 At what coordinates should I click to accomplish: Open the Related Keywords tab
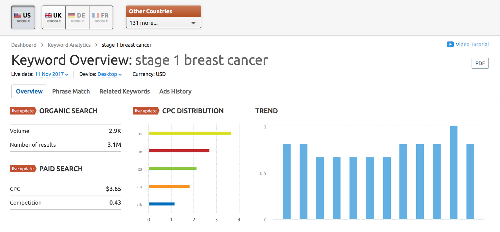124,91
